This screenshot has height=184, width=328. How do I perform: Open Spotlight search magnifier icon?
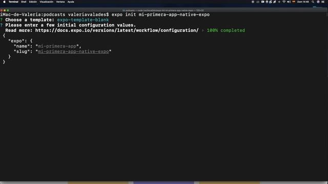pos(313,2)
